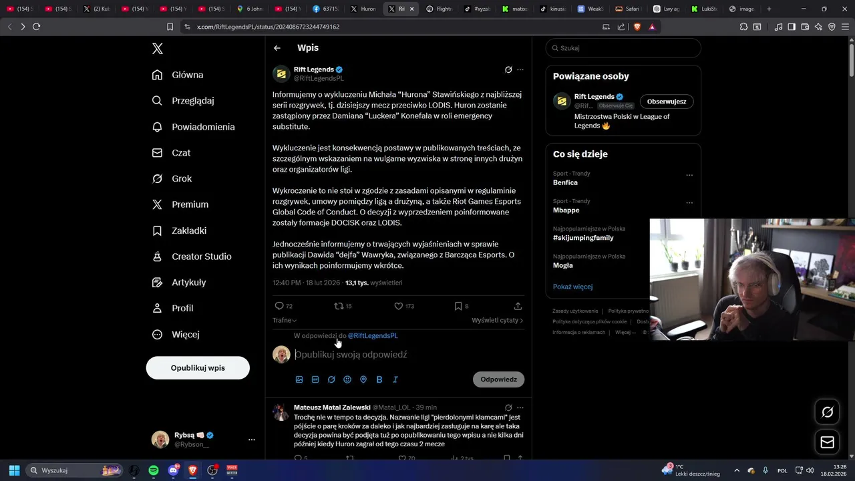The height and width of the screenshot is (481, 855).
Task: Open Mateusz Matal Zalewski profile name
Action: [332, 408]
